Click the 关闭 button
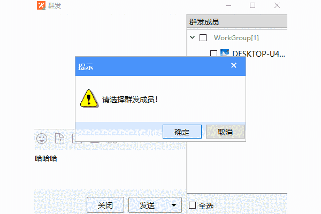 105,205
